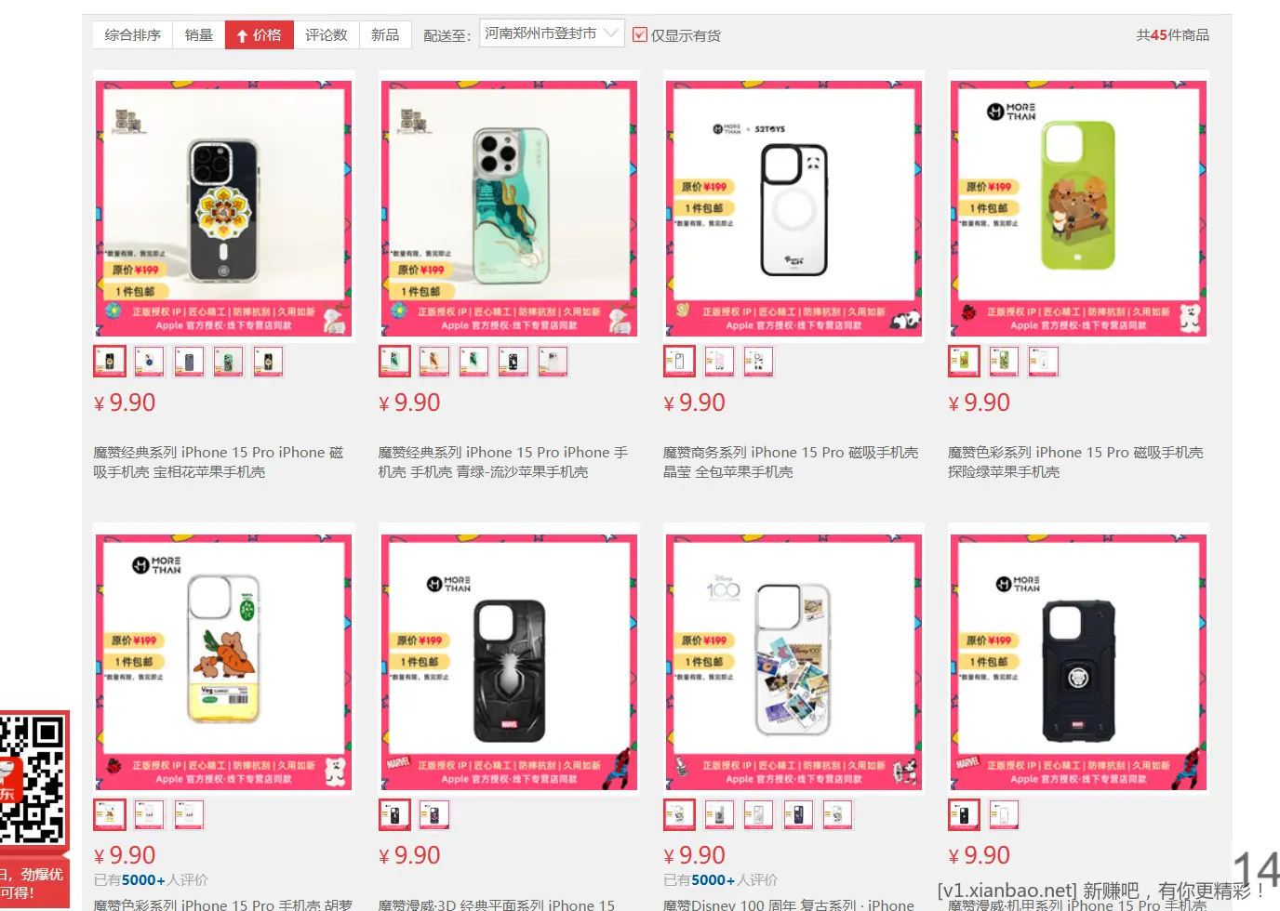Pick third variant swatch of 青绿-流沙 case
1280x911 pixels.
473,362
